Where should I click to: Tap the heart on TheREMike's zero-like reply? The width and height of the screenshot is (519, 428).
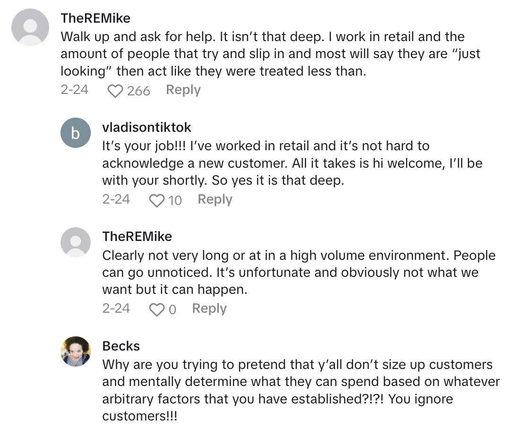click(156, 309)
